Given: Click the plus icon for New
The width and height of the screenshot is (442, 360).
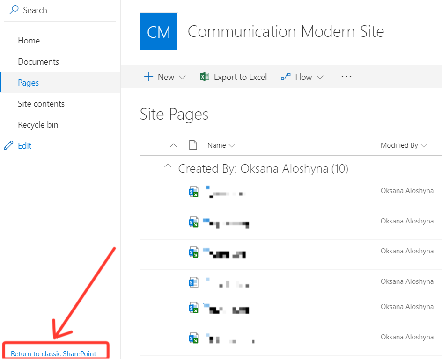Looking at the screenshot, I should coord(148,77).
